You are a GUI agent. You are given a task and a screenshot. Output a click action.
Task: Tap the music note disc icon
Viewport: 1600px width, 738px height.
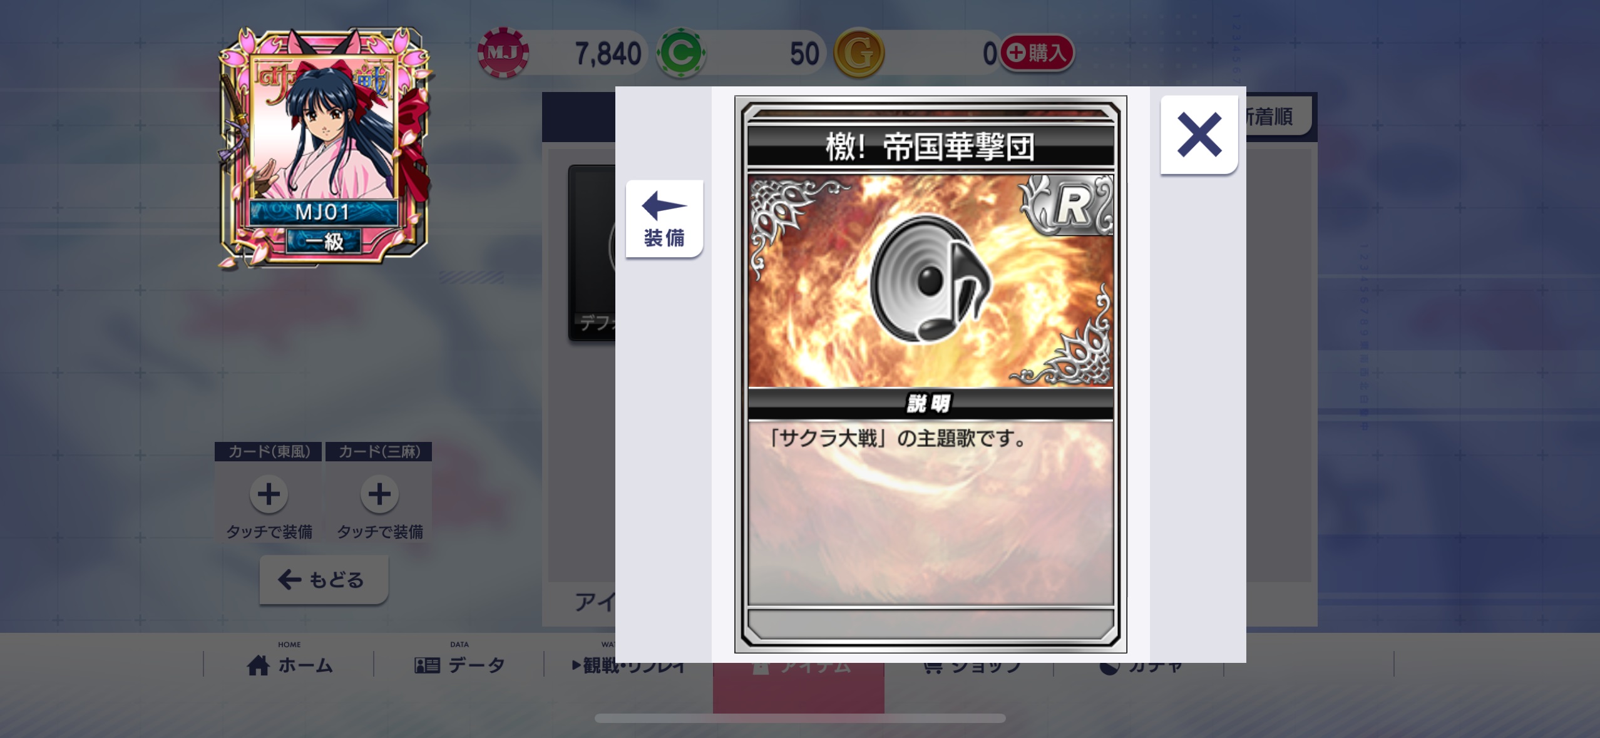click(x=930, y=279)
